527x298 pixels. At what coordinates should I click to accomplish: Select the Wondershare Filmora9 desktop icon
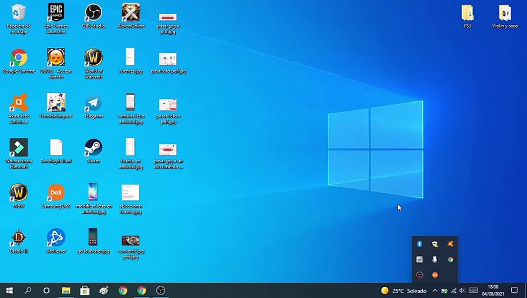pyautogui.click(x=19, y=154)
